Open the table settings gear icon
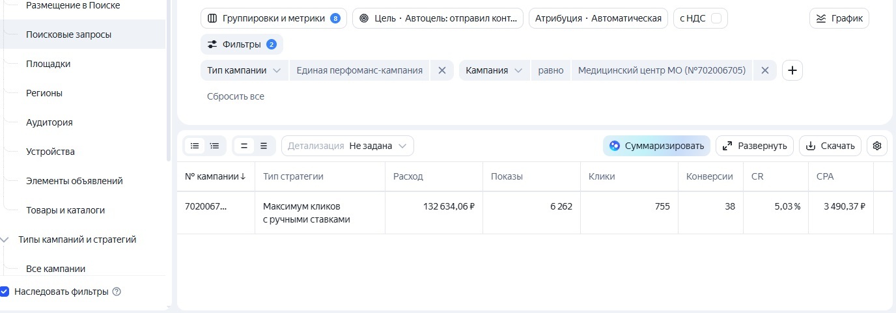The height and width of the screenshot is (313, 896). 877,146
